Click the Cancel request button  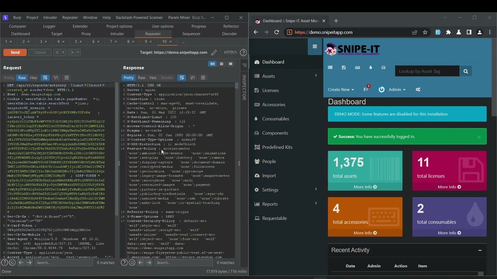point(40,52)
